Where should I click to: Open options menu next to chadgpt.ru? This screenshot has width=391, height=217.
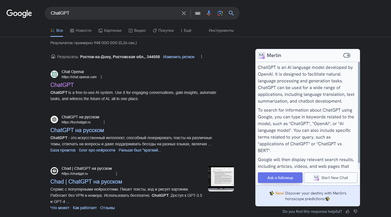(x=117, y=174)
